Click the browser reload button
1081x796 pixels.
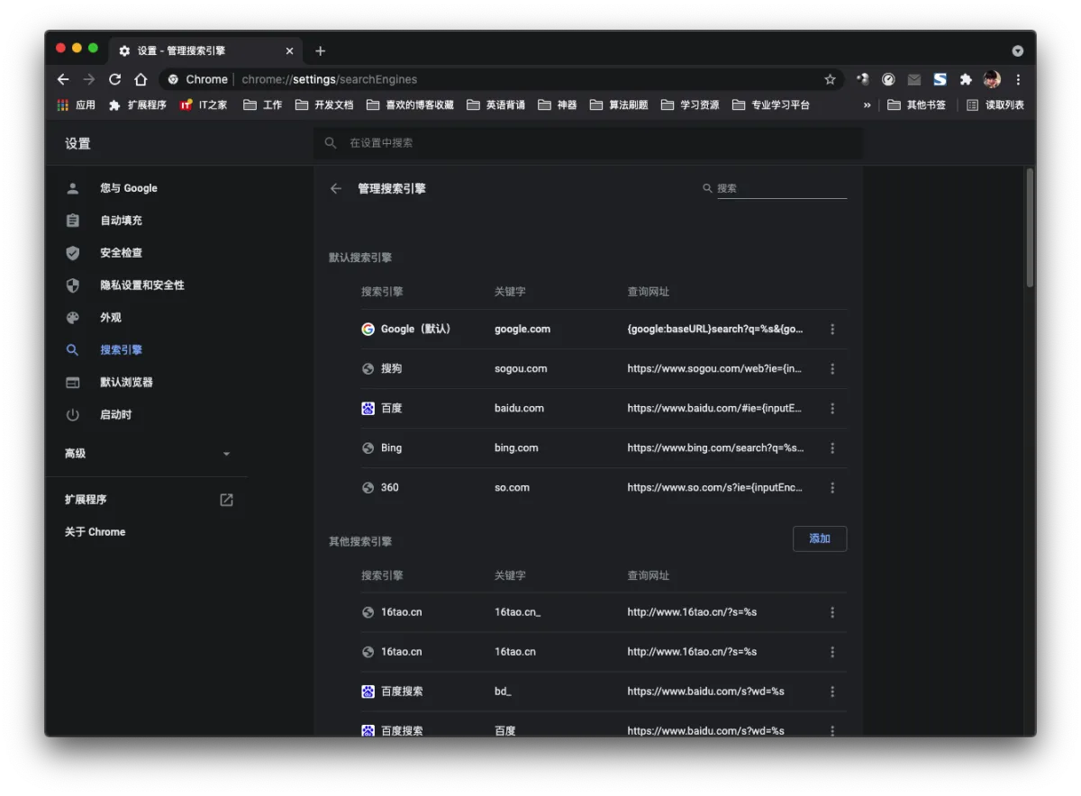pos(115,79)
